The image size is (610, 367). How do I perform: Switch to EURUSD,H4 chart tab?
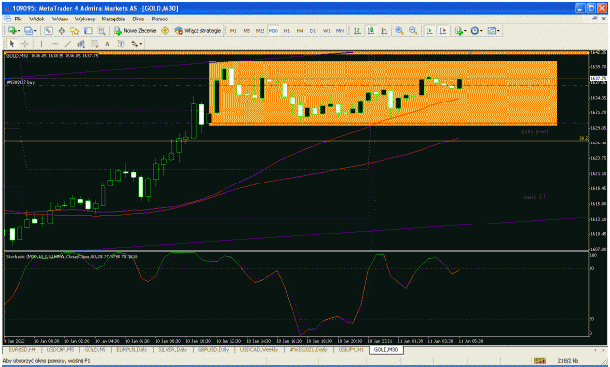click(x=21, y=349)
